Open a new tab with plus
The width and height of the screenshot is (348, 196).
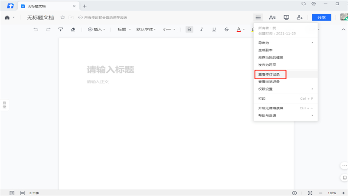point(84,6)
